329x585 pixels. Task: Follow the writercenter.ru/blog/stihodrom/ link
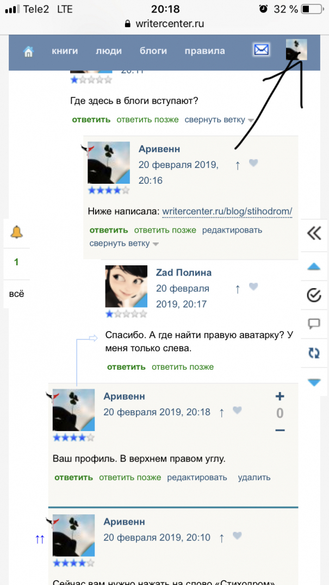click(227, 211)
